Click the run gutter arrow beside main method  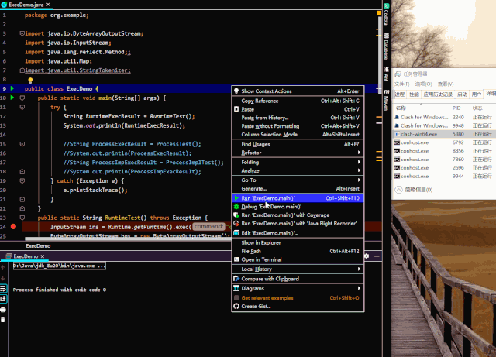coord(12,98)
